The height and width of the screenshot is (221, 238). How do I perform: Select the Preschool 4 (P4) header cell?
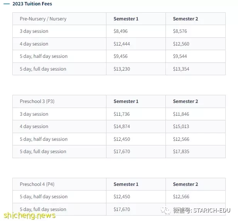[59, 184]
